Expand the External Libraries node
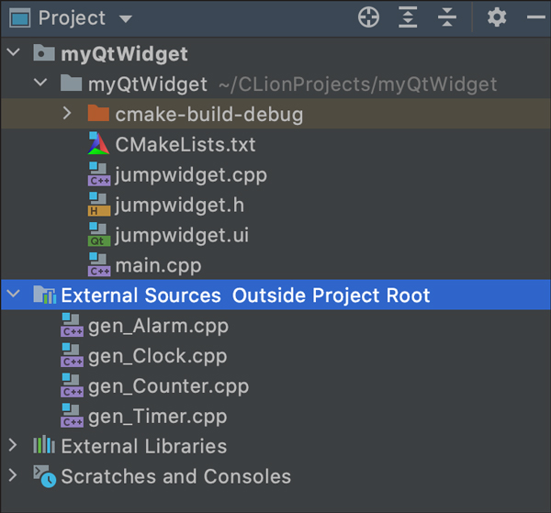This screenshot has width=551, height=513. click(x=13, y=446)
